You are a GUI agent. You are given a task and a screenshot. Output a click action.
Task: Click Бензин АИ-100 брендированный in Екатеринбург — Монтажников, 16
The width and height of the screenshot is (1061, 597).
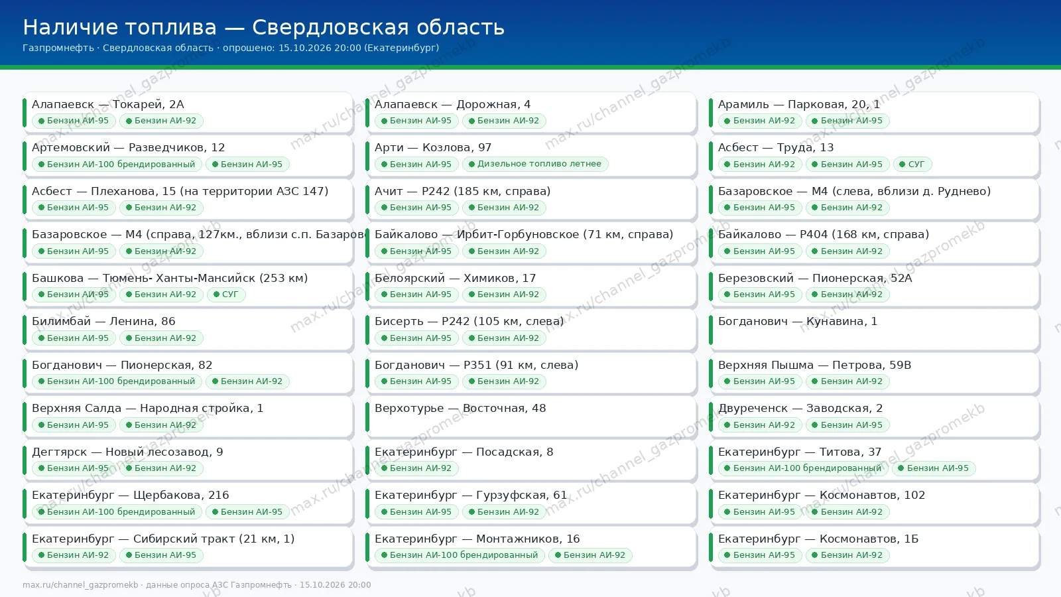460,555
